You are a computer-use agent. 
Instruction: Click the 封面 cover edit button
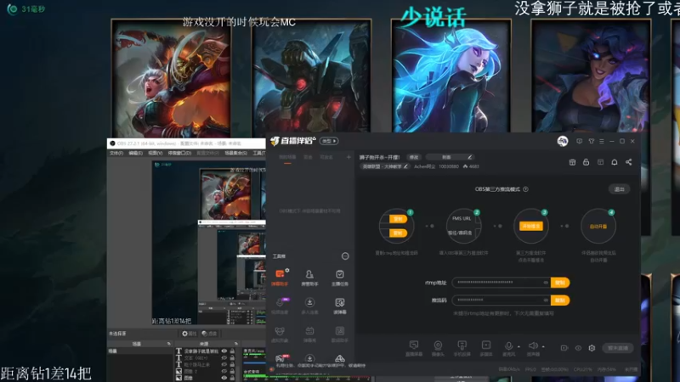click(x=450, y=157)
